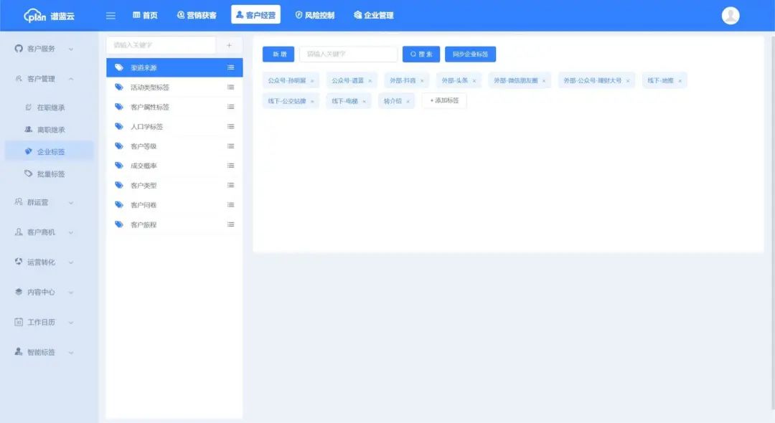The width and height of the screenshot is (775, 423).
Task: Expand the 客户服务 sidebar section
Action: coord(44,49)
